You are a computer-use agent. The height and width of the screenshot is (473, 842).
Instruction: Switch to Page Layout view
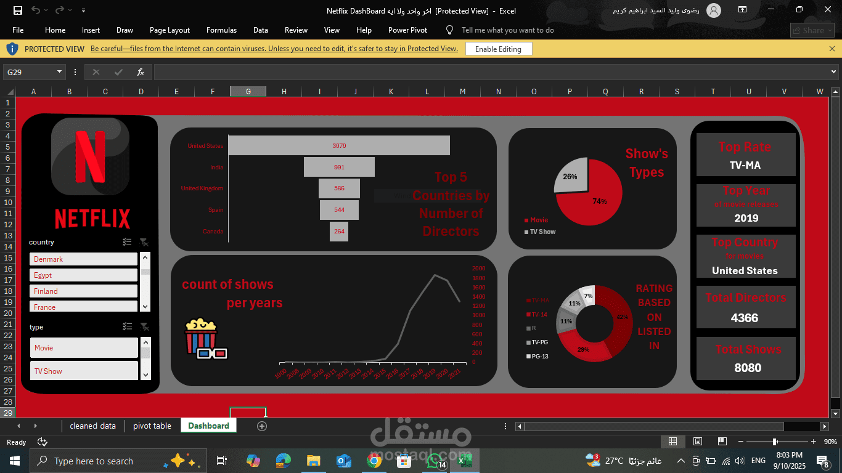coord(698,442)
